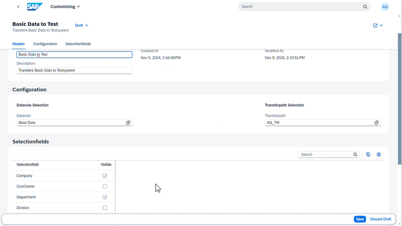Edit the Basic Data to Test name field

pos(75,54)
